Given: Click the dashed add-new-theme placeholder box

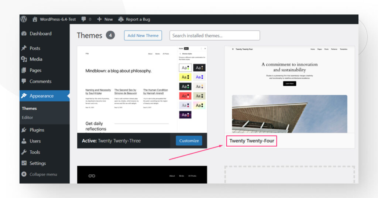Looking at the screenshot, I should pos(289,175).
